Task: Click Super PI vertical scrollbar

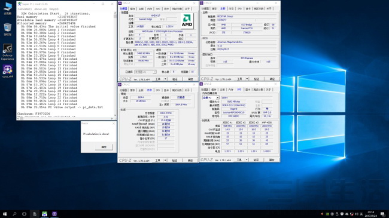Action: tap(115, 64)
